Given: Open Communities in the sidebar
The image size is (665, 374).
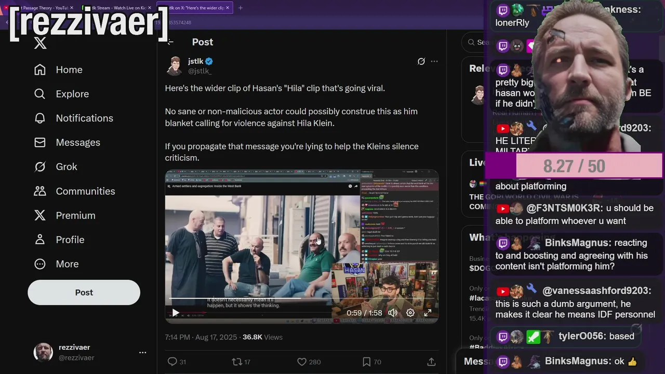Looking at the screenshot, I should [x=74, y=191].
